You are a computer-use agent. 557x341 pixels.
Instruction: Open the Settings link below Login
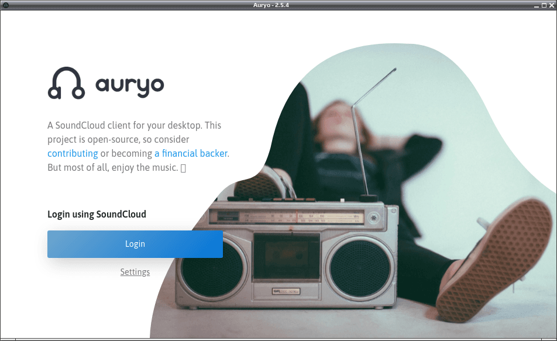pos(135,272)
